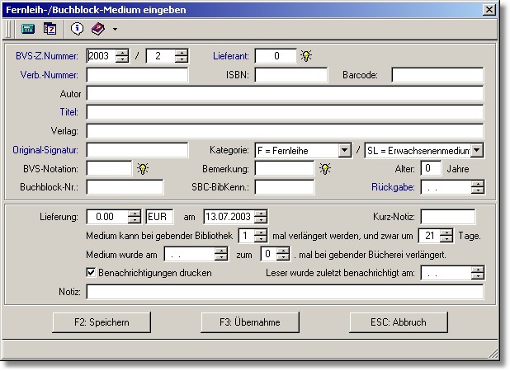Decrease the 21 Tage spinner value
Viewport: 510px width, 371px height.
(x=446, y=240)
